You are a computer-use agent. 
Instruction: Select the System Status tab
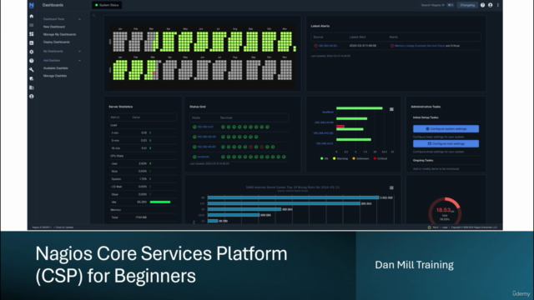(x=107, y=5)
